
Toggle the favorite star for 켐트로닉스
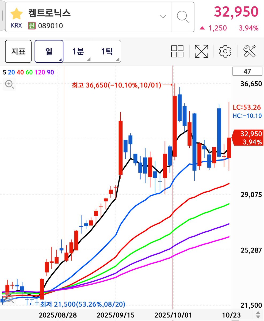16,14
